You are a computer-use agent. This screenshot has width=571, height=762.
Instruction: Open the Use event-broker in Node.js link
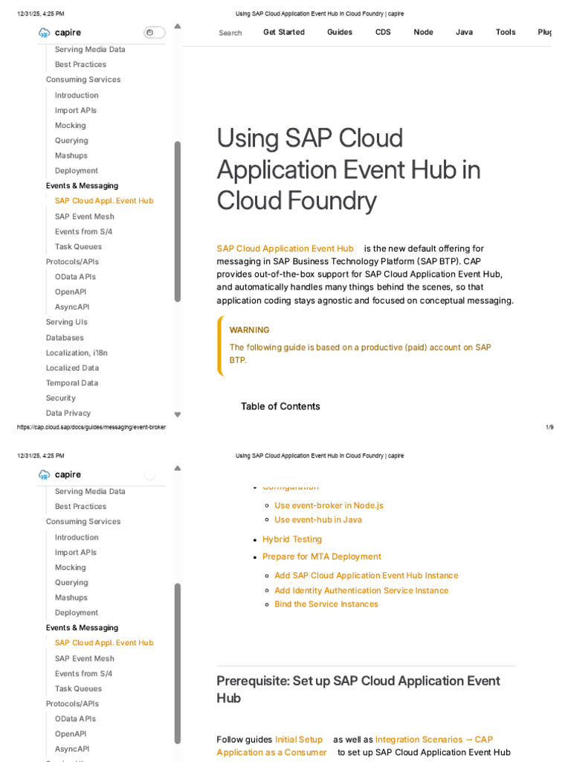click(x=329, y=506)
